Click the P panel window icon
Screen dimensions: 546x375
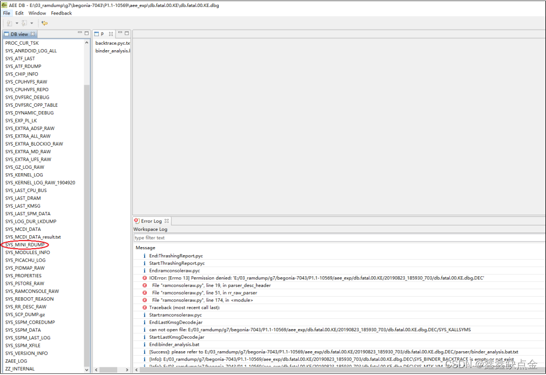pos(96,33)
